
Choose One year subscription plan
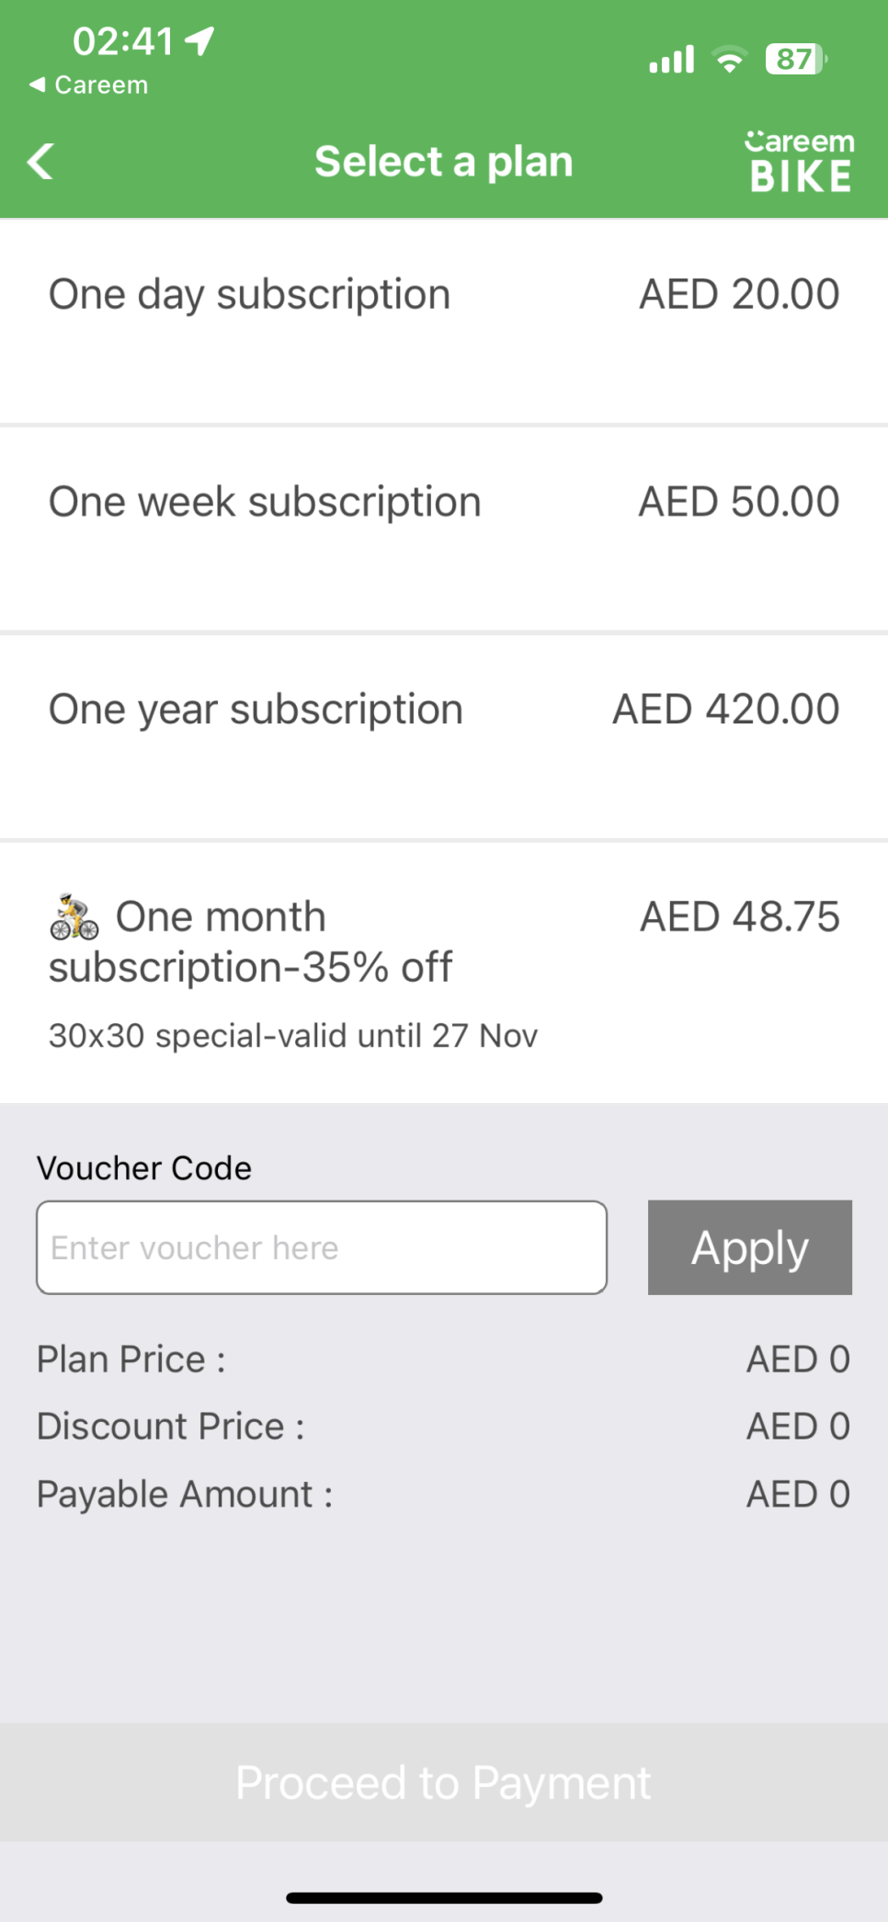click(444, 737)
